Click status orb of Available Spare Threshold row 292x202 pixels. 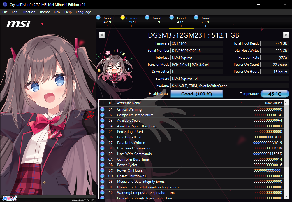click(x=102, y=126)
